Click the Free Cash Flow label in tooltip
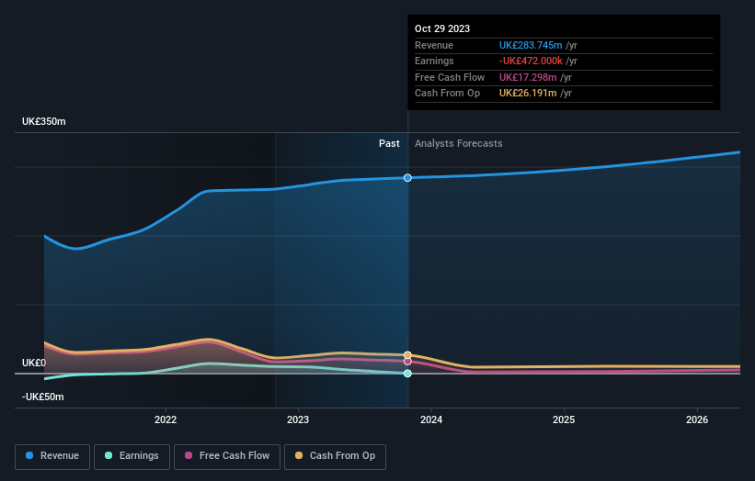This screenshot has height=481, width=755. (x=450, y=77)
